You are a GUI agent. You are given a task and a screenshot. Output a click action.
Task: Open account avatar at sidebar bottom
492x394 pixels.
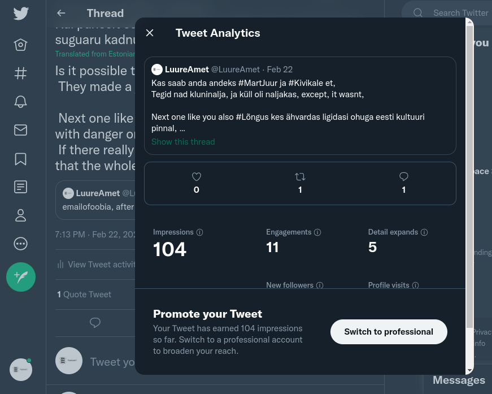(x=21, y=370)
